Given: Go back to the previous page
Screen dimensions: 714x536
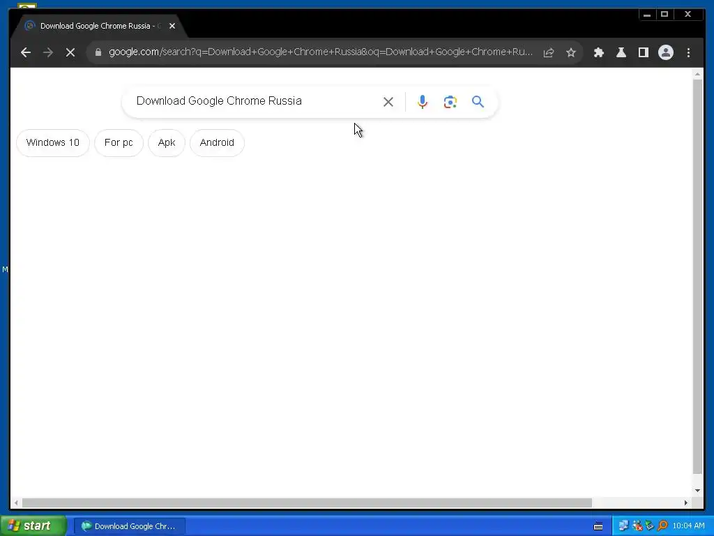Looking at the screenshot, I should tap(26, 52).
